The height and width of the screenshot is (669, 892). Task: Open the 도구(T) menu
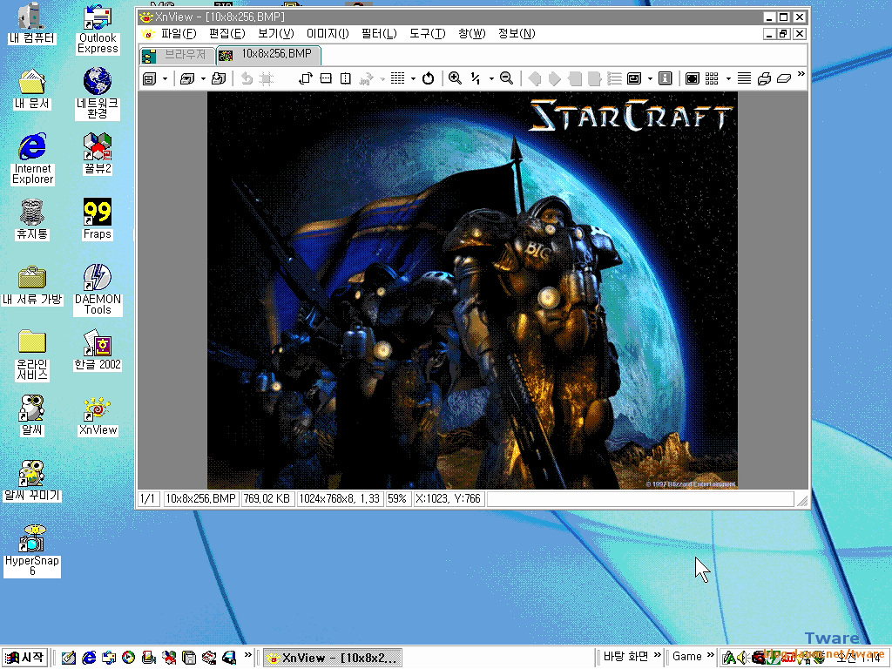(427, 34)
